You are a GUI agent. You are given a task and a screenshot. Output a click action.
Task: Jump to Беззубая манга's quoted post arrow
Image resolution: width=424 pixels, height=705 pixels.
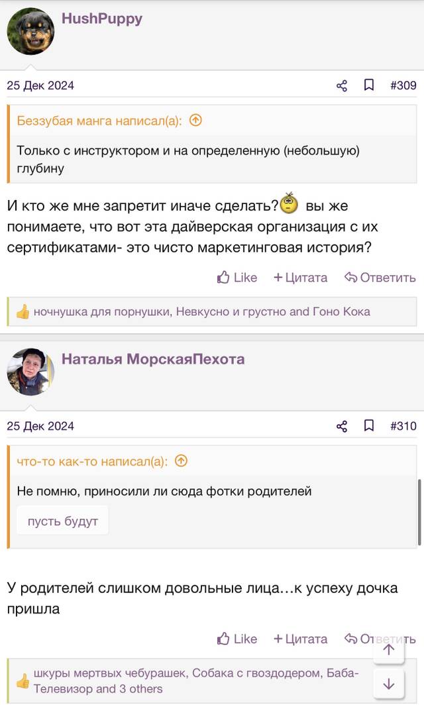pyautogui.click(x=195, y=120)
